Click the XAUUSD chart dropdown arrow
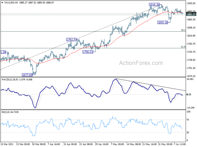 tap(2, 3)
